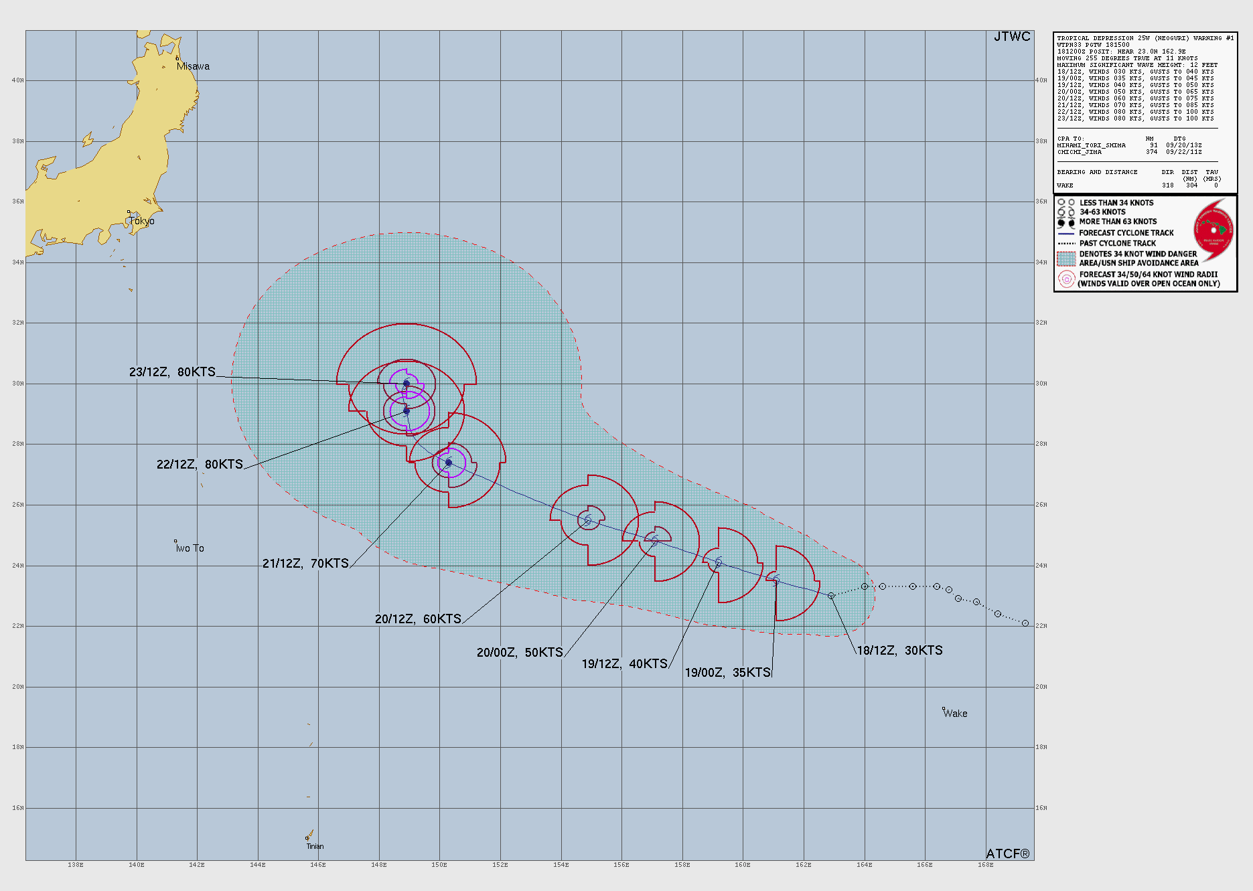Click the 34 knot danger area legend swatch
The width and height of the screenshot is (1253, 891).
[1066, 258]
